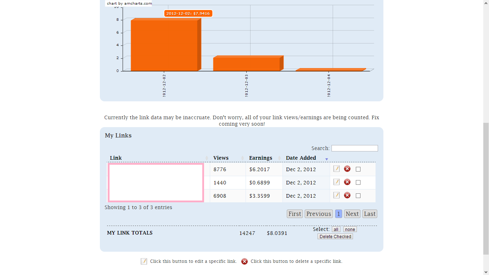This screenshot has height=275, width=489.
Task: Click the Delete Checked button
Action: click(x=335, y=237)
